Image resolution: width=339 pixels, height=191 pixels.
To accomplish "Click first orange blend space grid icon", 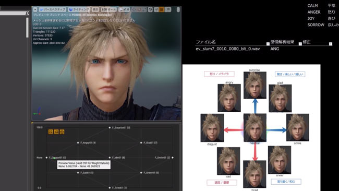I will pos(51,132).
